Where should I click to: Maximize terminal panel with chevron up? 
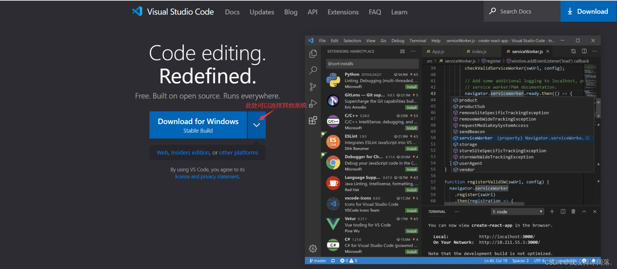(x=584, y=211)
